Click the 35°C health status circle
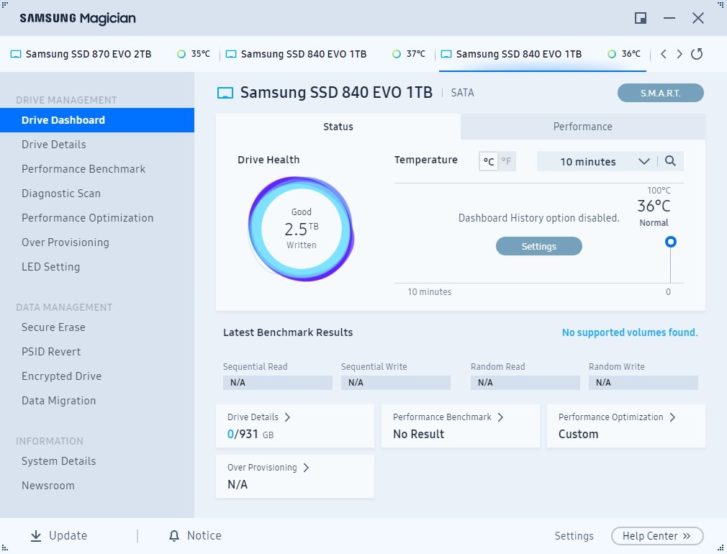The width and height of the screenshot is (727, 554). [181, 54]
